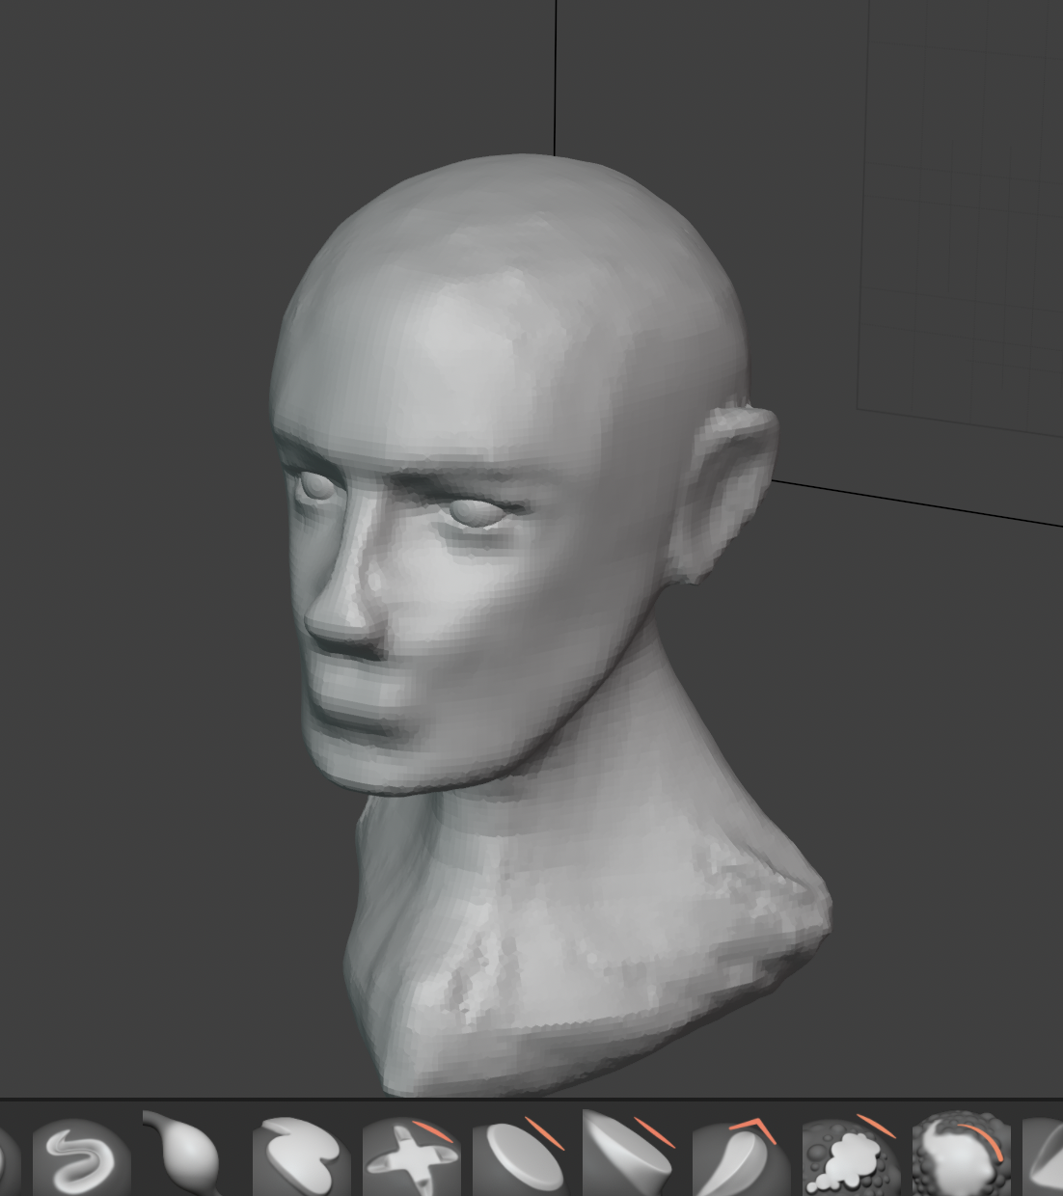Select the cross-shaped inflate brush
The height and width of the screenshot is (1196, 1063).
pos(412,1155)
